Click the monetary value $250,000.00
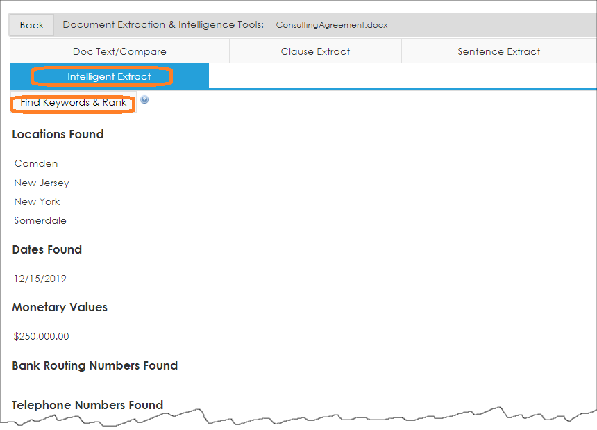597x430 pixels. tap(42, 336)
